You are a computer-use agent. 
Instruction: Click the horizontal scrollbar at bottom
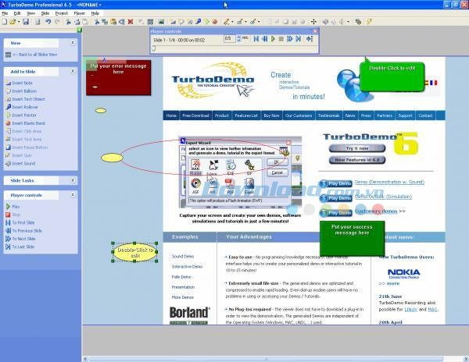click(265, 359)
